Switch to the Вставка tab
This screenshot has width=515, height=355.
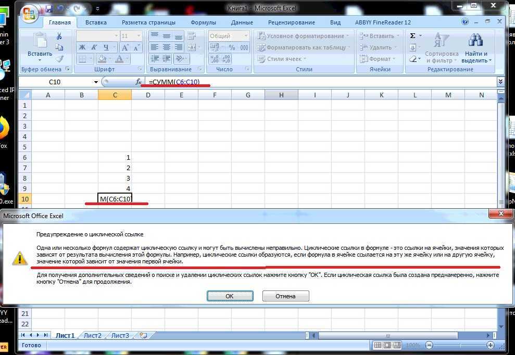click(x=96, y=22)
